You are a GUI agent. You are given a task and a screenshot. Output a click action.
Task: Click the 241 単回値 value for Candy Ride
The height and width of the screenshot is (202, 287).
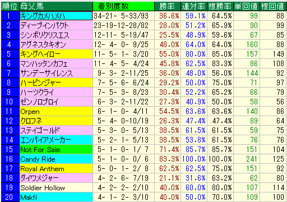[252, 159]
